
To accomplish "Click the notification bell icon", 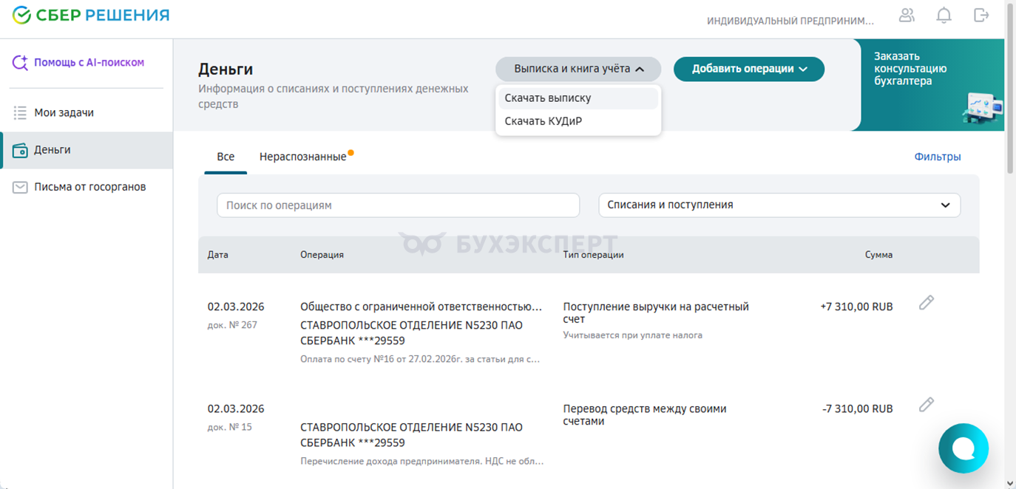I will (x=944, y=16).
